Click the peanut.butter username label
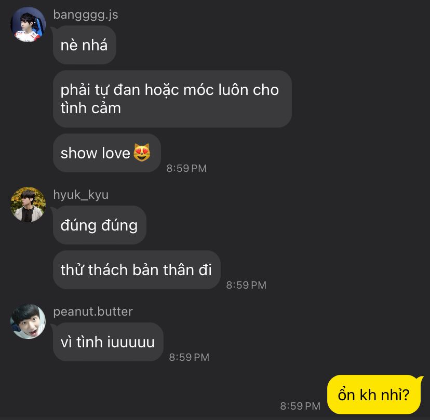Screen dimensions: 430x420 click(93, 311)
